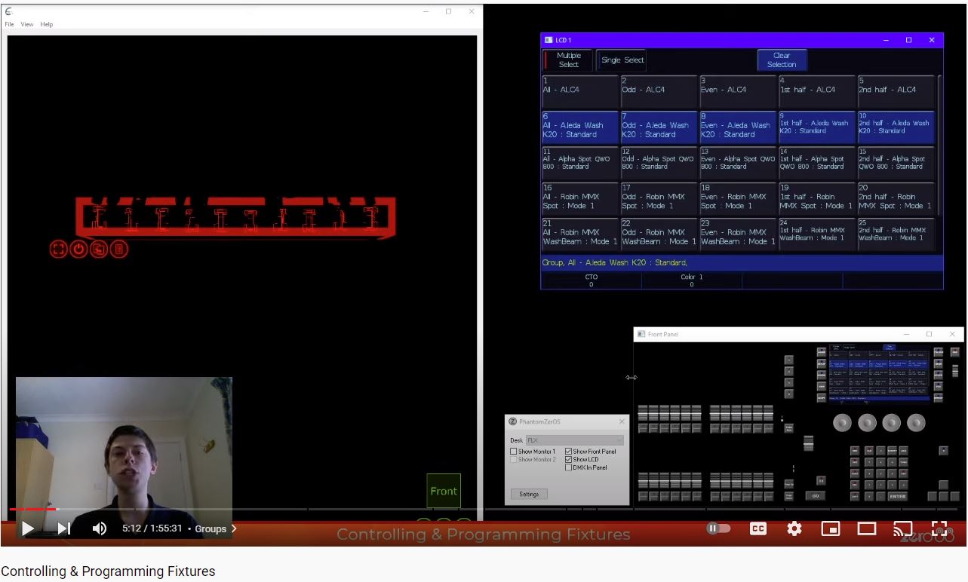Viewport: 968px width, 582px height.
Task: Mute the video volume
Action: pos(99,528)
